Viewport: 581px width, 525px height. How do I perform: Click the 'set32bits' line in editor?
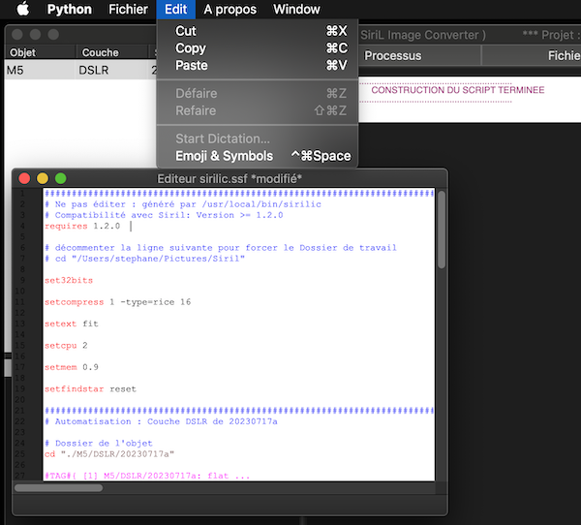69,280
